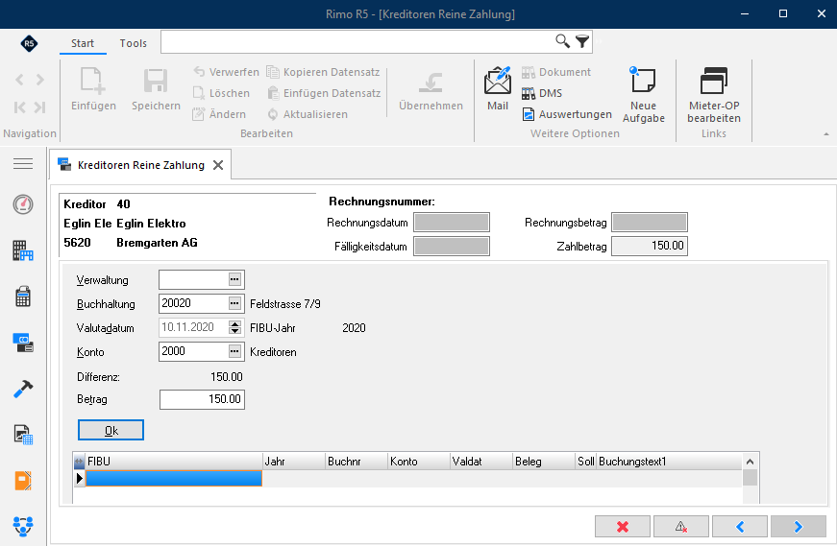Click the Valutadatum spinner arrows
Viewport: 837px width, 546px height.
click(234, 327)
